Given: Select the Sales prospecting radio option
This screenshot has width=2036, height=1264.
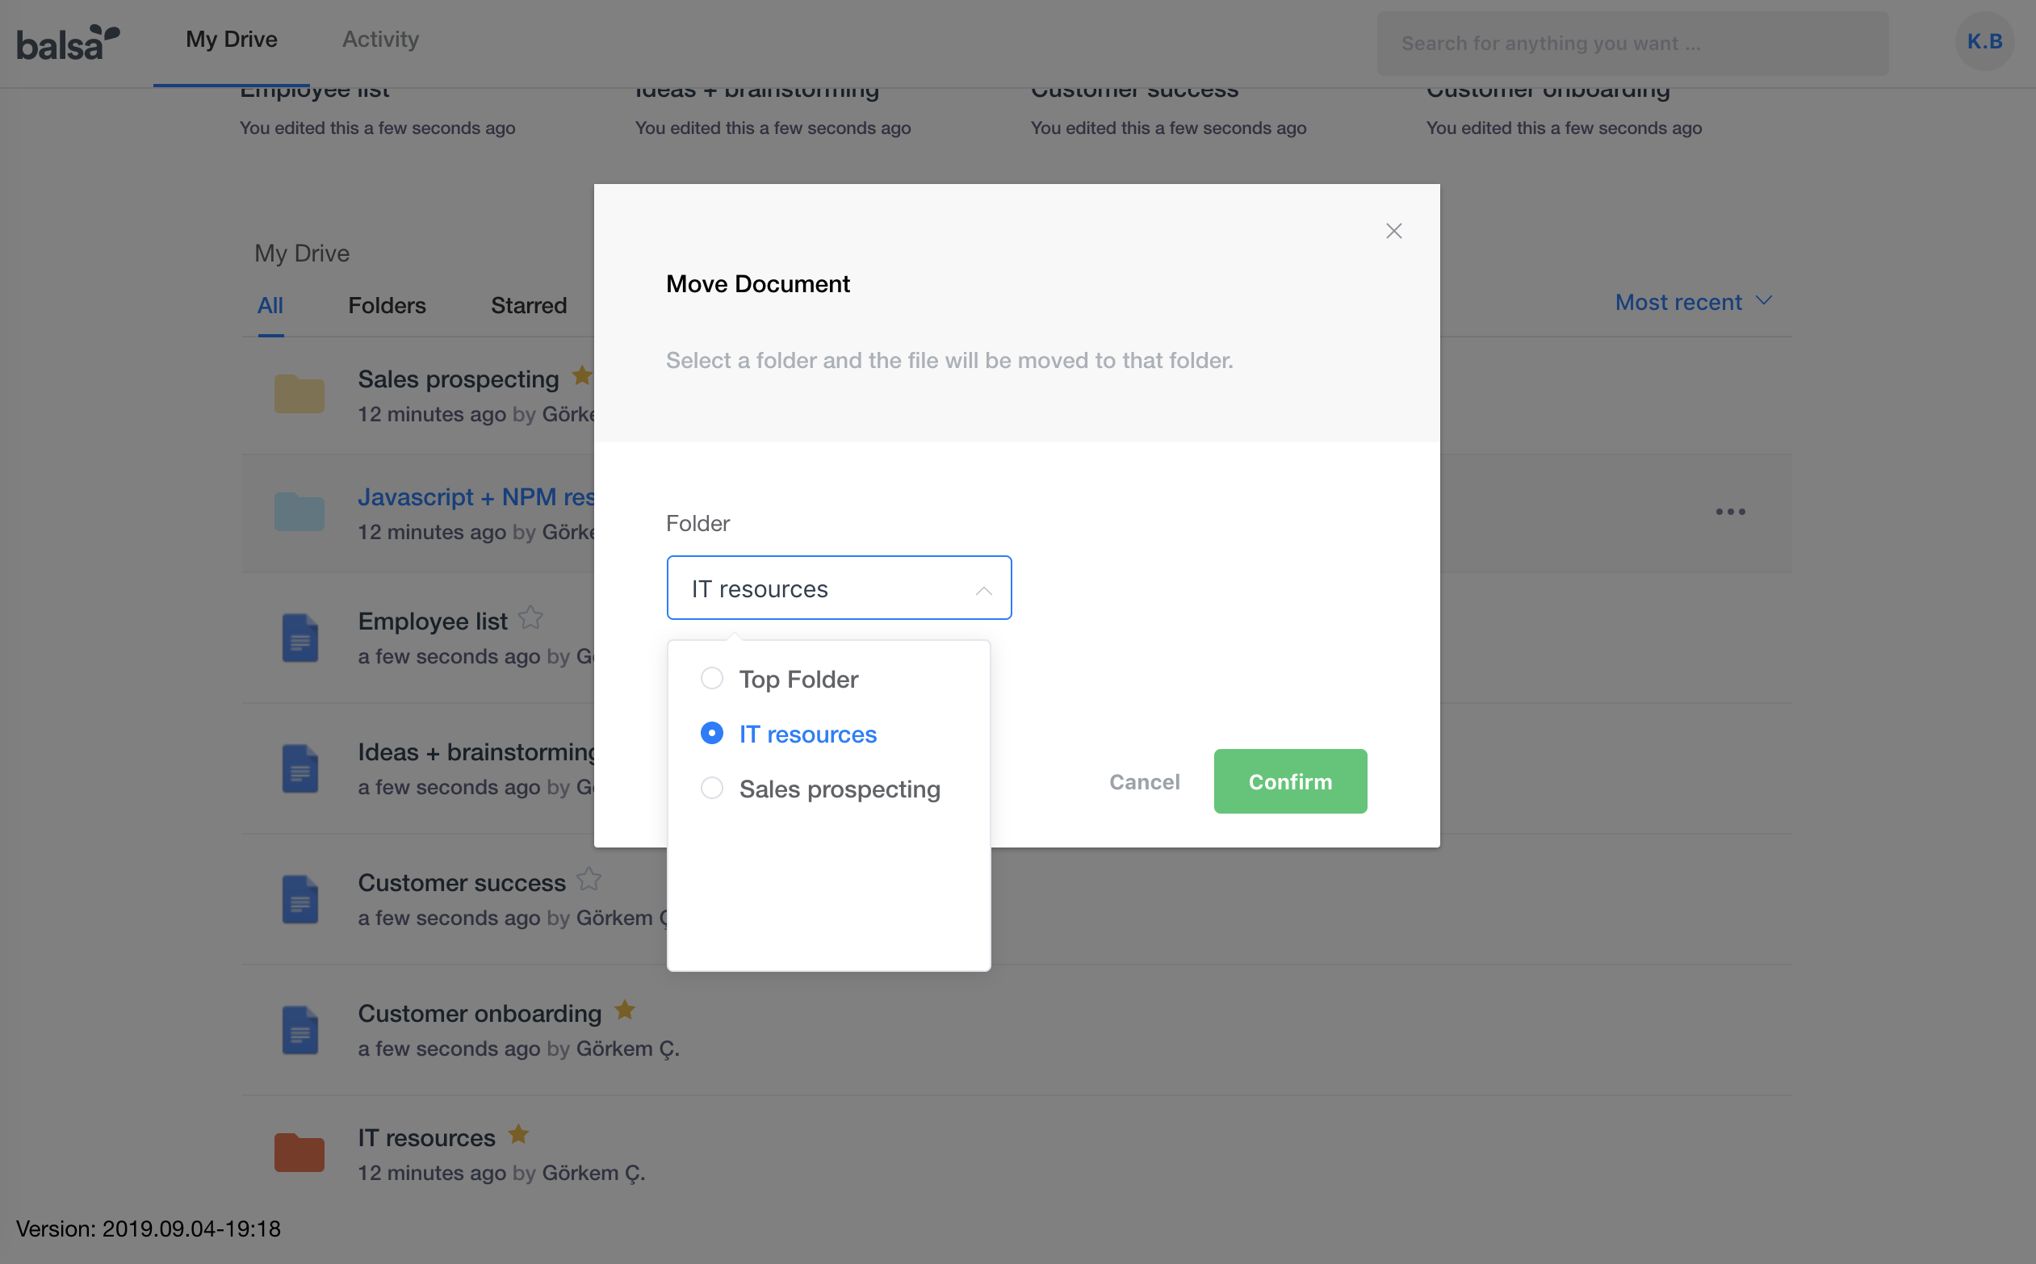Looking at the screenshot, I should [711, 789].
